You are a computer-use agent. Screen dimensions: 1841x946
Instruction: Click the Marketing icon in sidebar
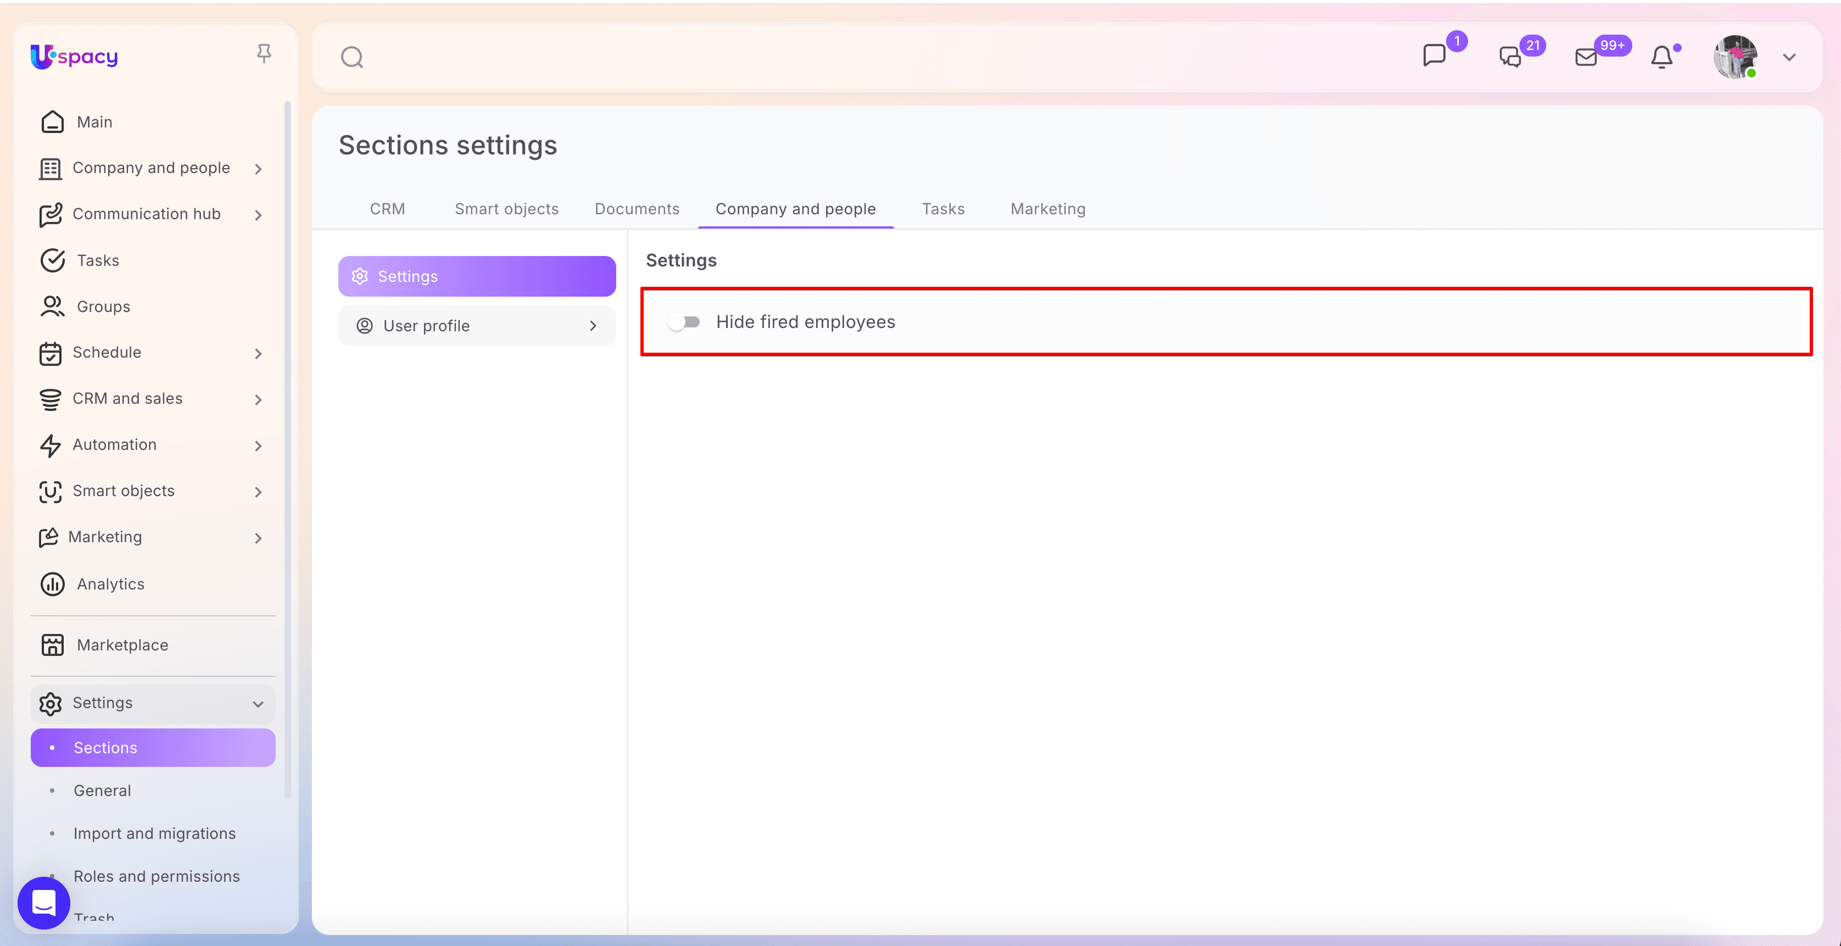click(x=48, y=538)
